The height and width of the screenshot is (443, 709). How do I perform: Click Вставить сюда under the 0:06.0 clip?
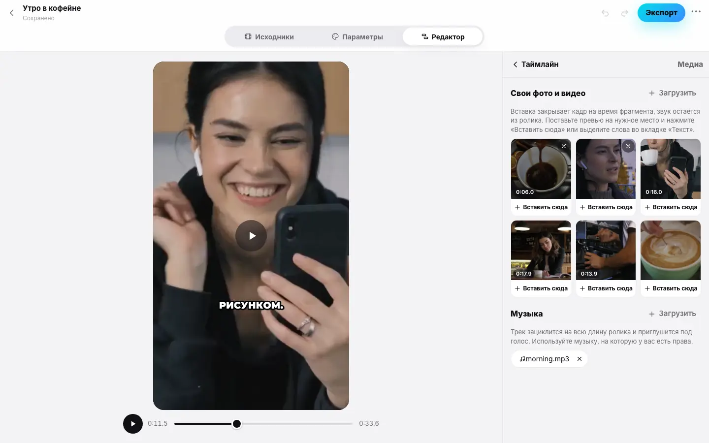(541, 207)
